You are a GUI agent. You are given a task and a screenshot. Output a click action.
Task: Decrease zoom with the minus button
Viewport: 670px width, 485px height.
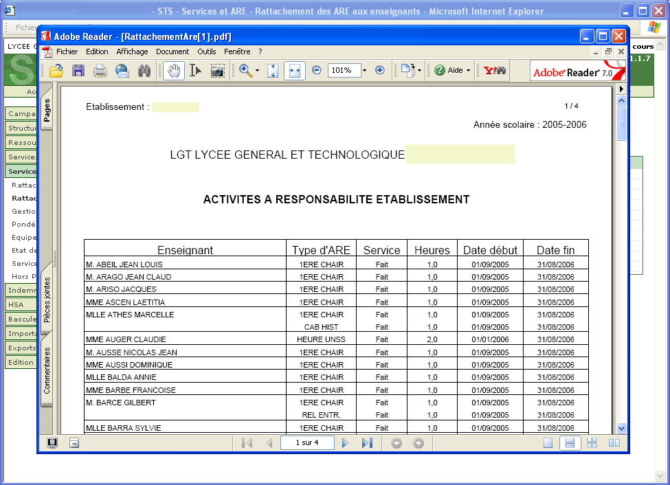pos(317,70)
